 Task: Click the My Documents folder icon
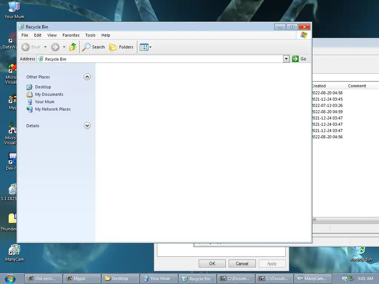(x=30, y=94)
